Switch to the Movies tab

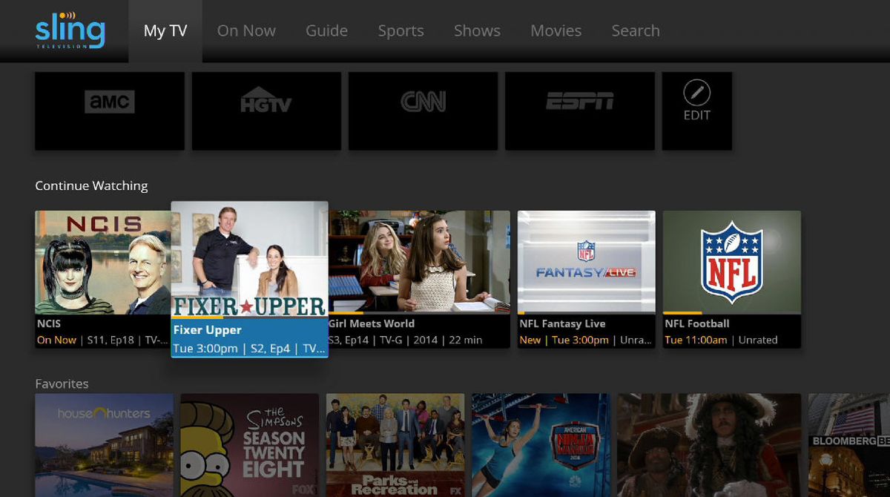[x=556, y=30]
